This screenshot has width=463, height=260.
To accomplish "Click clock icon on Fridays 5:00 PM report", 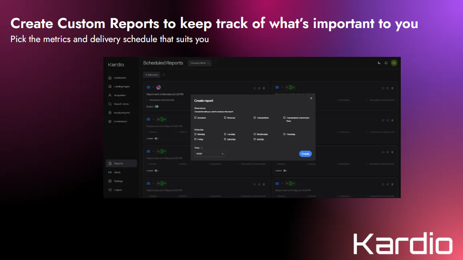I will pyautogui.click(x=254, y=184).
